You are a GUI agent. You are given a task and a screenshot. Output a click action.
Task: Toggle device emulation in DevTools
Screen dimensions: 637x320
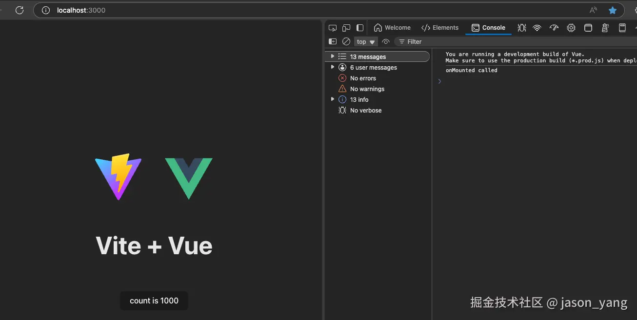point(346,28)
